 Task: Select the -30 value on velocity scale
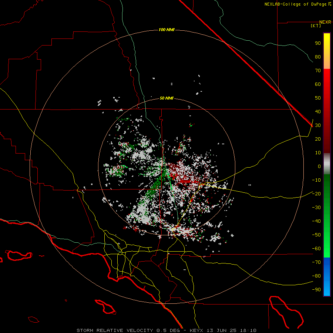(316, 208)
